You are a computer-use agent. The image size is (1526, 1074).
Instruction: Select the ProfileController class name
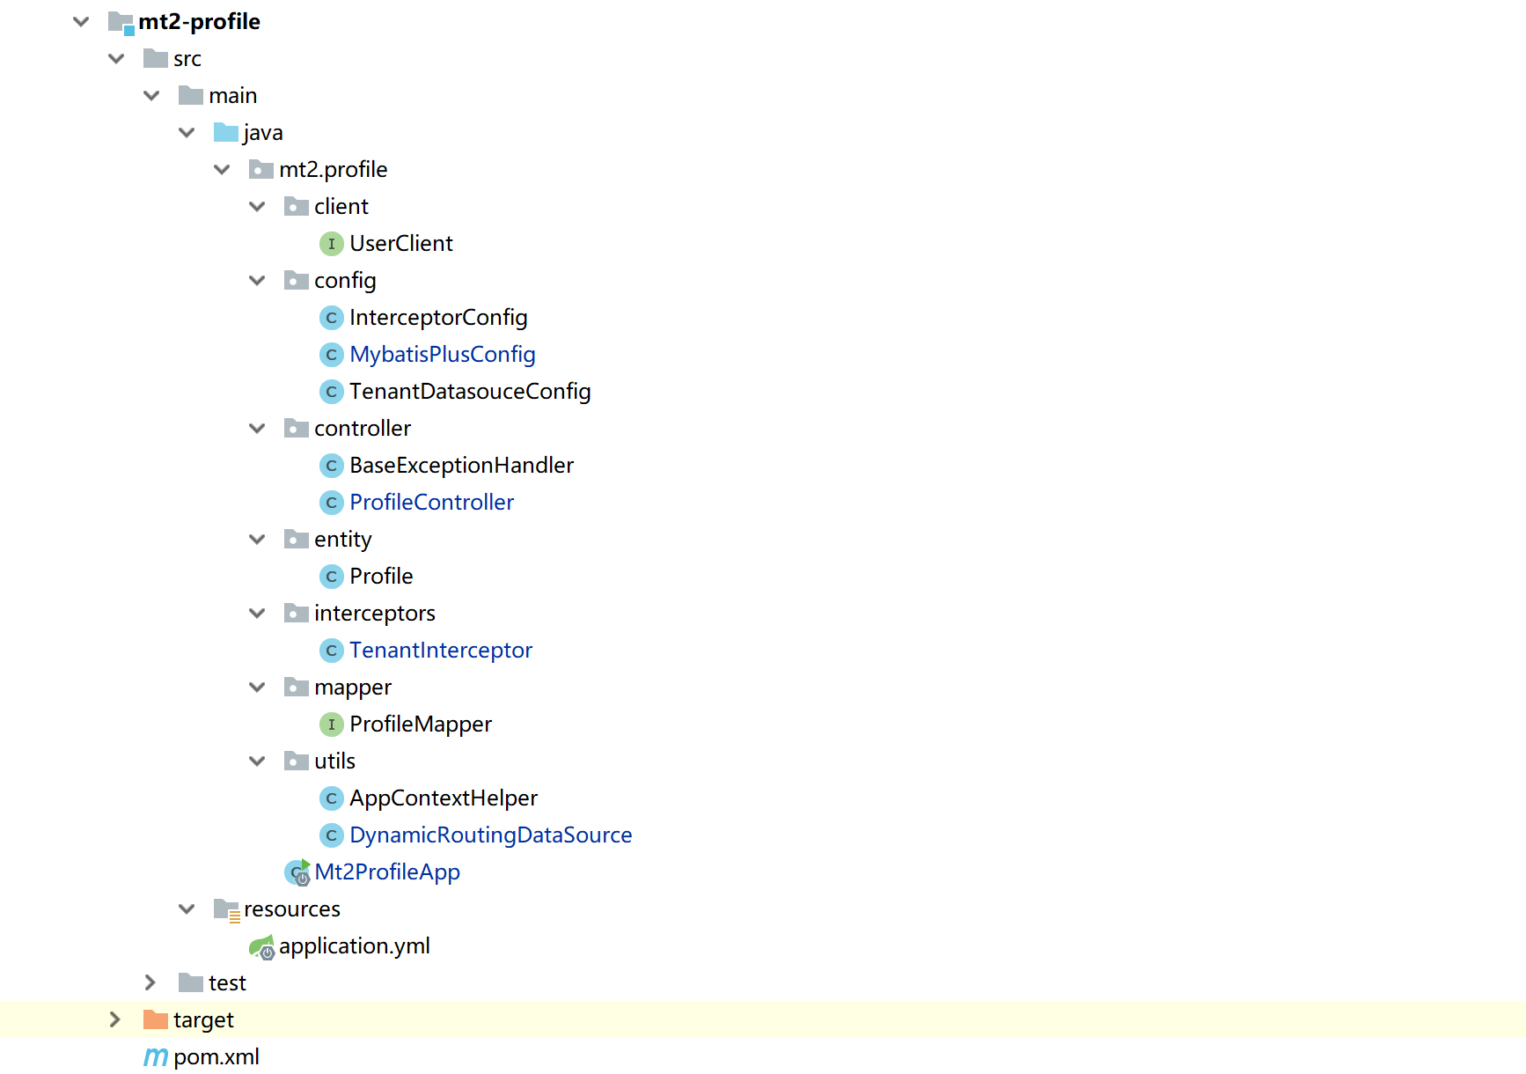(431, 502)
